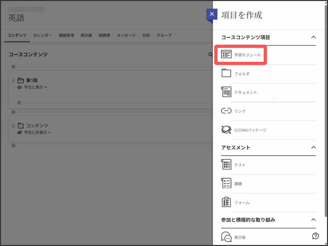Click the plus button above 第1回
The image size is (328, 246).
pyautogui.click(x=13, y=67)
